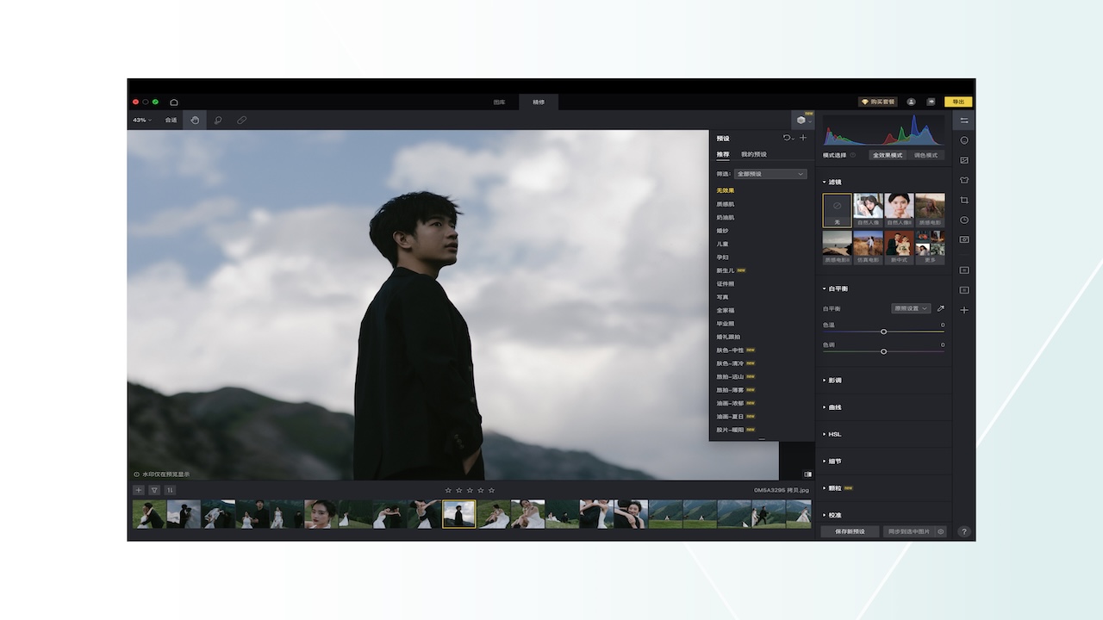
Task: Click the yellow 导出 export button
Action: point(959,101)
